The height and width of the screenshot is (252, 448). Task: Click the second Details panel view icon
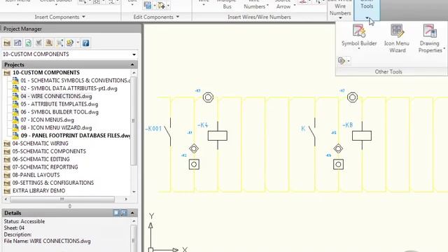click(x=124, y=213)
